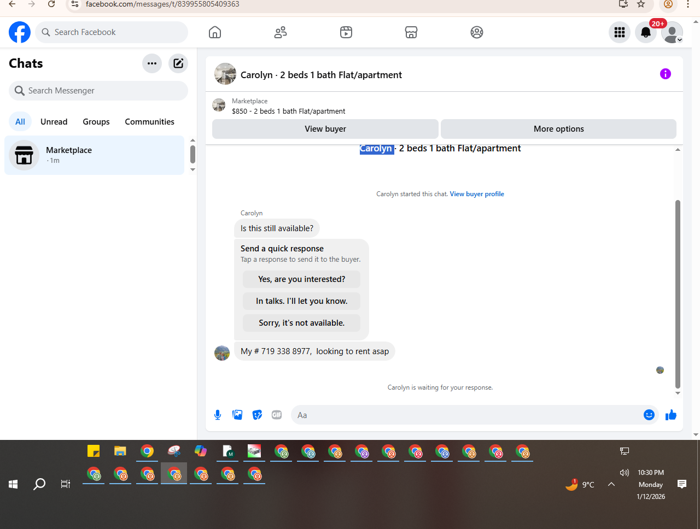
Task: Open Chats options three-dots button
Action: 152,63
